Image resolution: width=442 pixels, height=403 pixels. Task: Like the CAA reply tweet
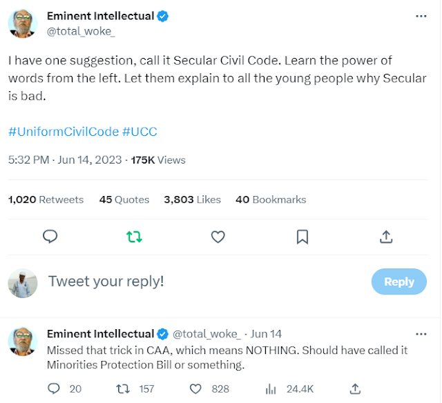point(195,389)
